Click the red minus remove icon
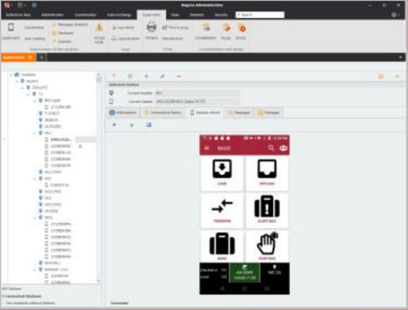The width and height of the screenshot is (408, 310). click(179, 76)
